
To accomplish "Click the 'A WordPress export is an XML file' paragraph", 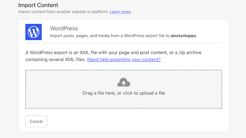I will click(x=114, y=56).
